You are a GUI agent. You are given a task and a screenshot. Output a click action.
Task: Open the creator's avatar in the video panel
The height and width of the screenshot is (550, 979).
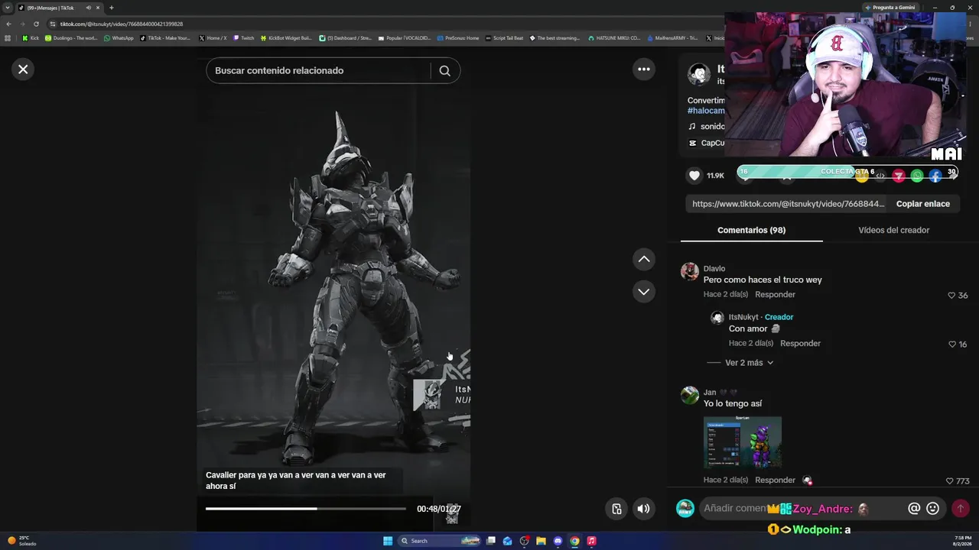click(699, 74)
